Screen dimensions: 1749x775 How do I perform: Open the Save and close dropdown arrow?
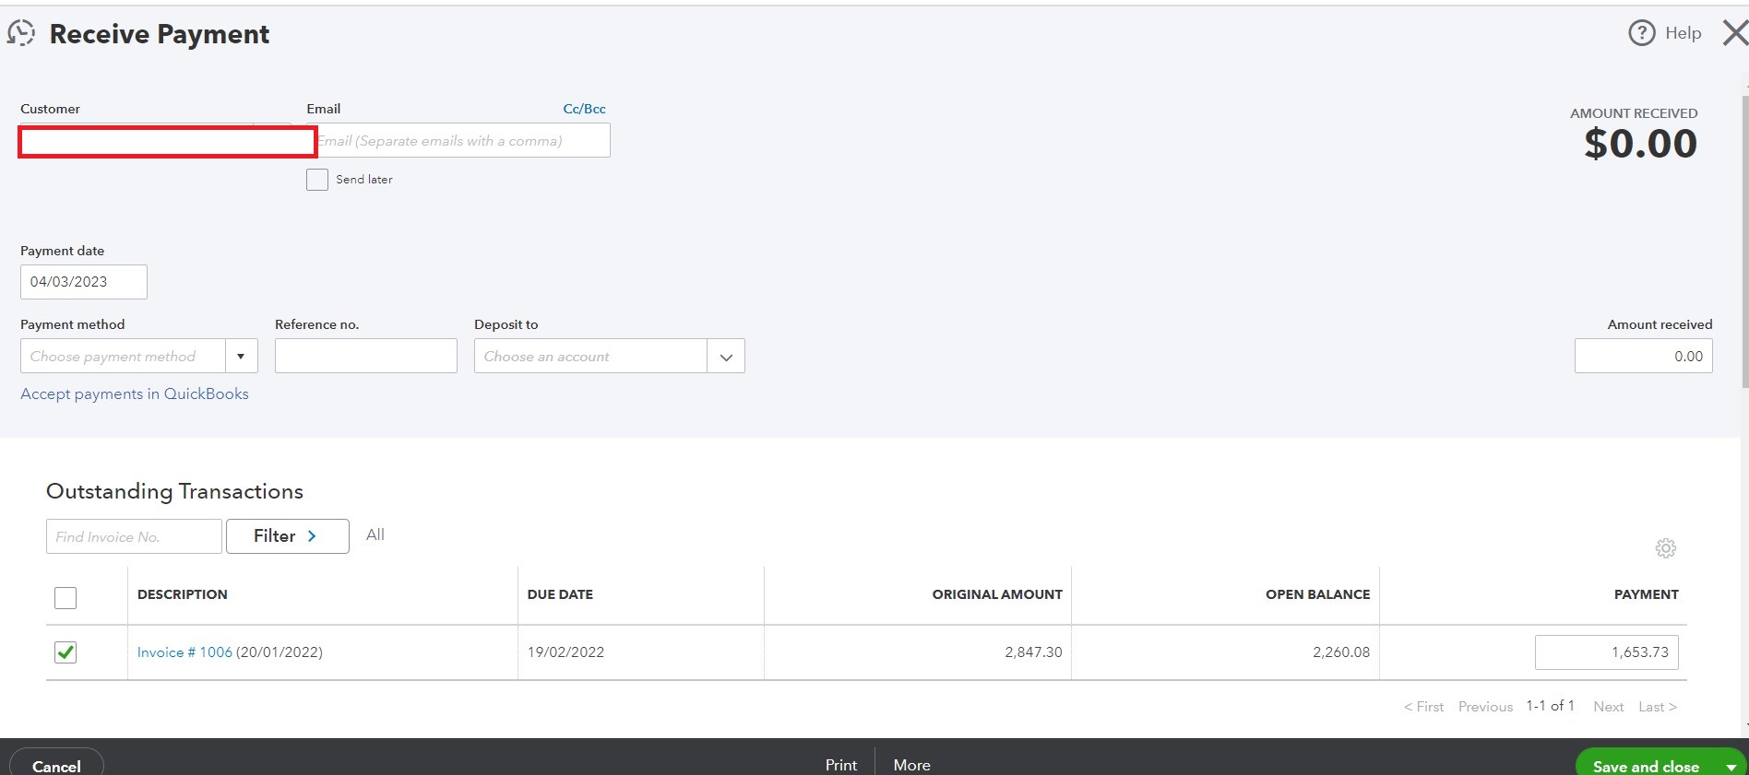[x=1731, y=767]
